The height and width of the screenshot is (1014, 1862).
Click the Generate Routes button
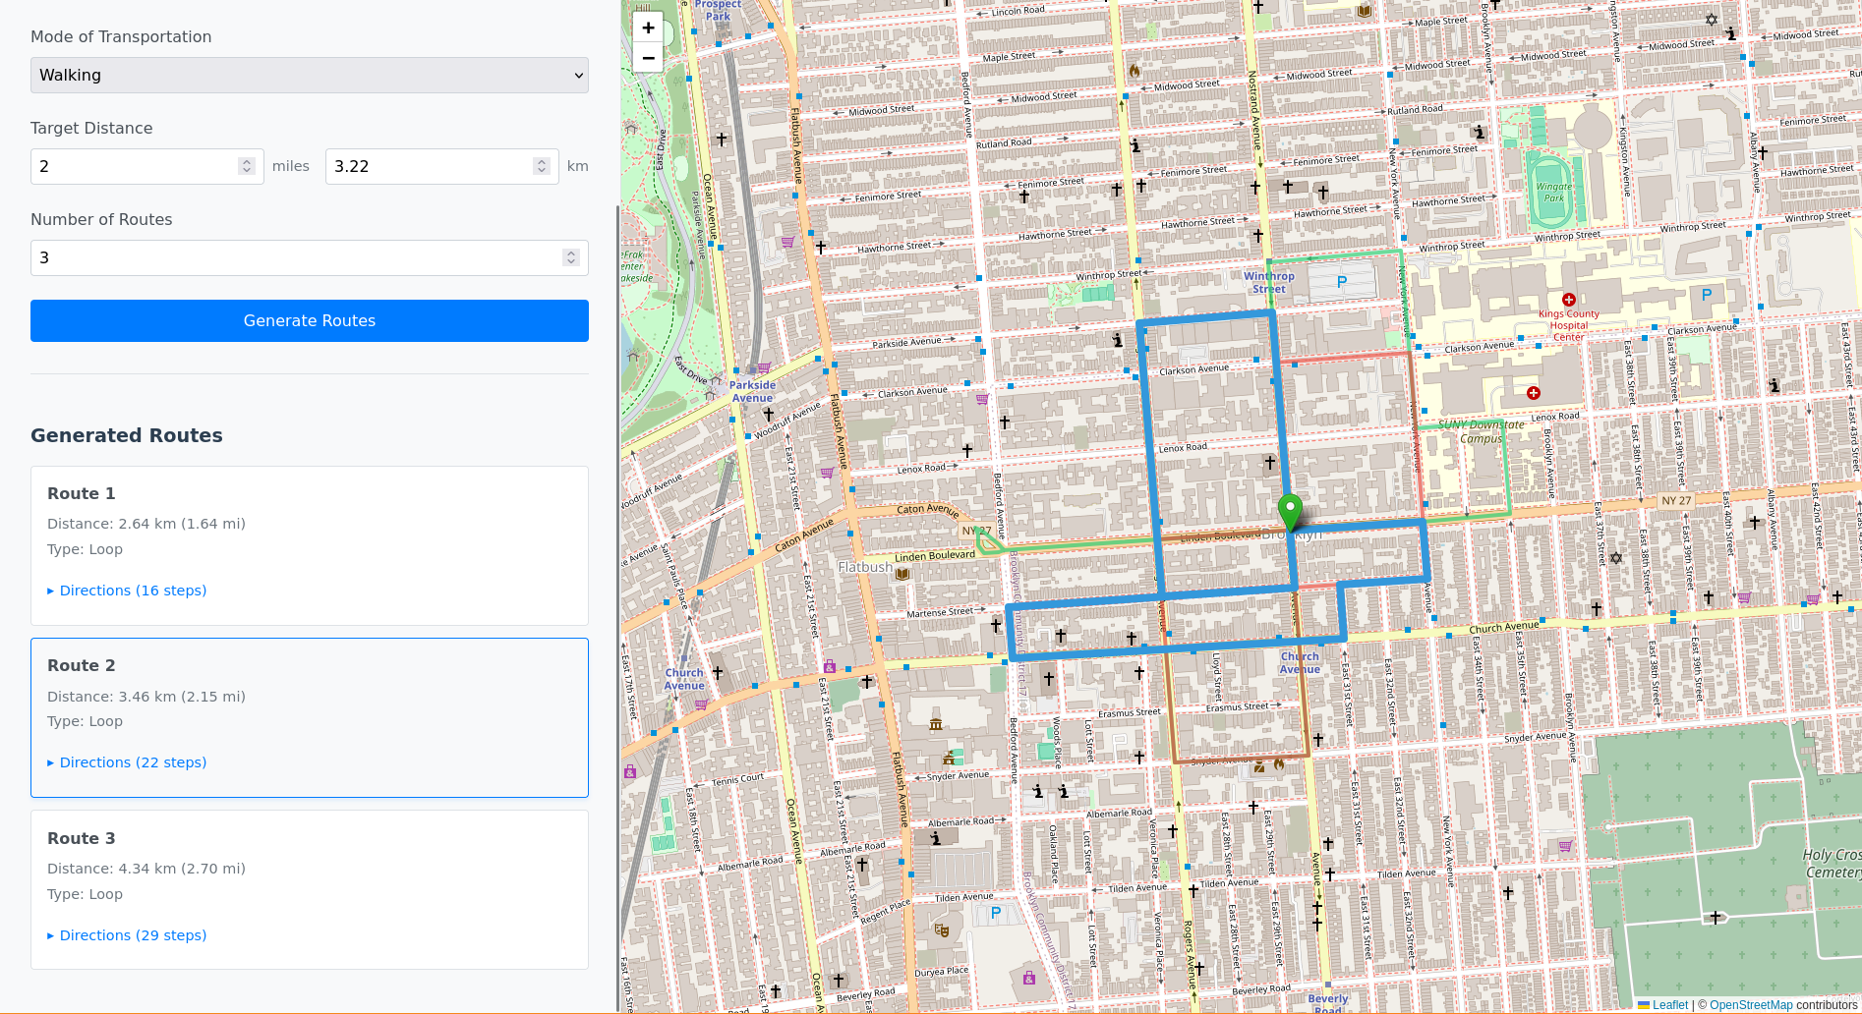click(x=310, y=321)
